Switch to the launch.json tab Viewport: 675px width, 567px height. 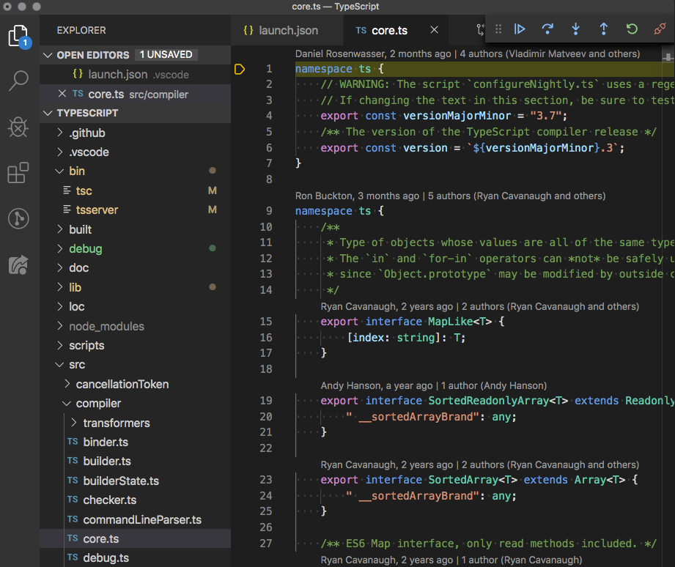(287, 30)
